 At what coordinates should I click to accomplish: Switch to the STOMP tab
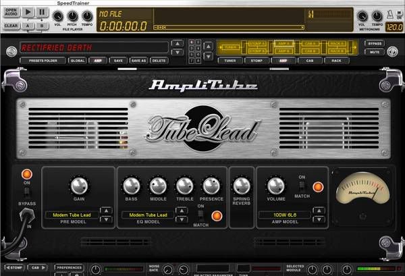(x=256, y=61)
